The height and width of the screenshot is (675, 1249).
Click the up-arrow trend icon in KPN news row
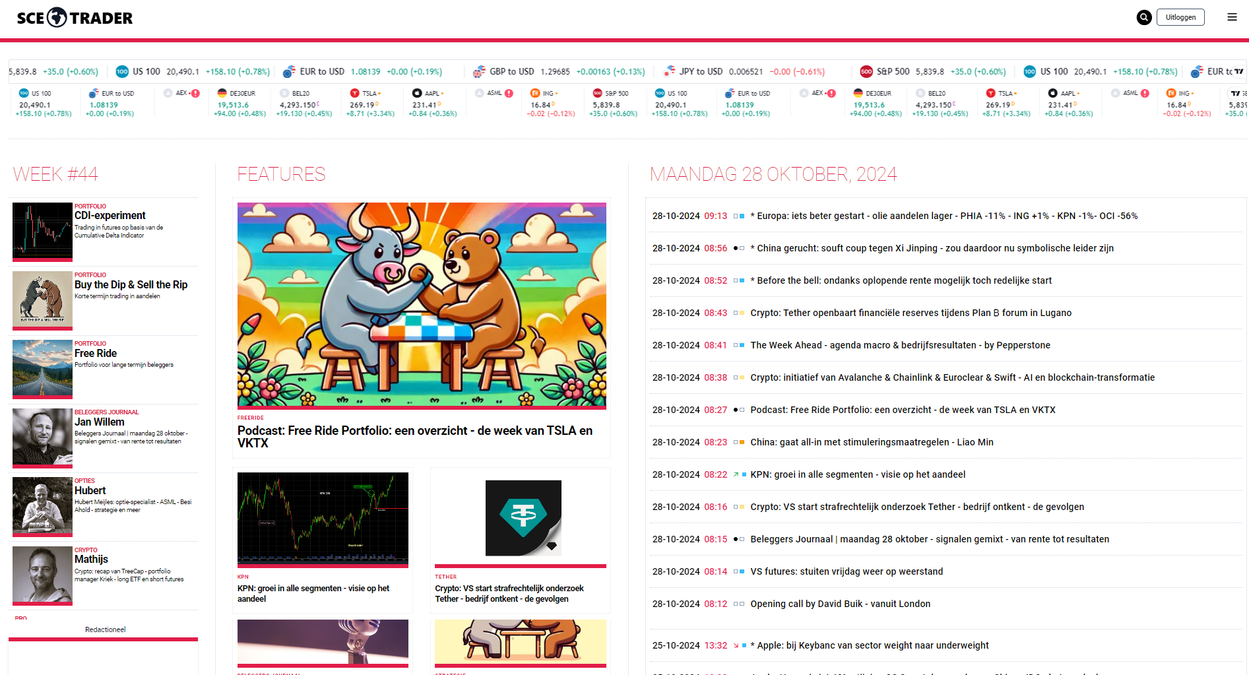(x=736, y=474)
